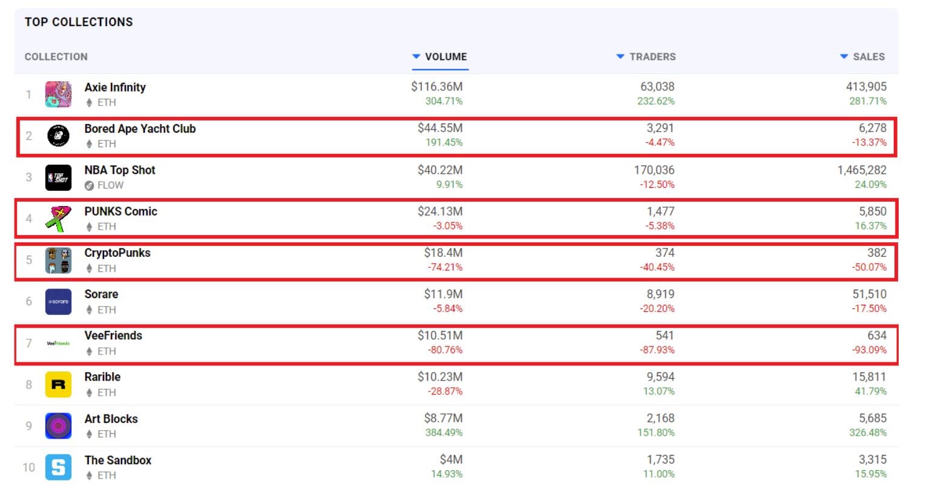Click the ETH icon under CryptoPunks
Screen dimensions: 935x495
(x=89, y=268)
